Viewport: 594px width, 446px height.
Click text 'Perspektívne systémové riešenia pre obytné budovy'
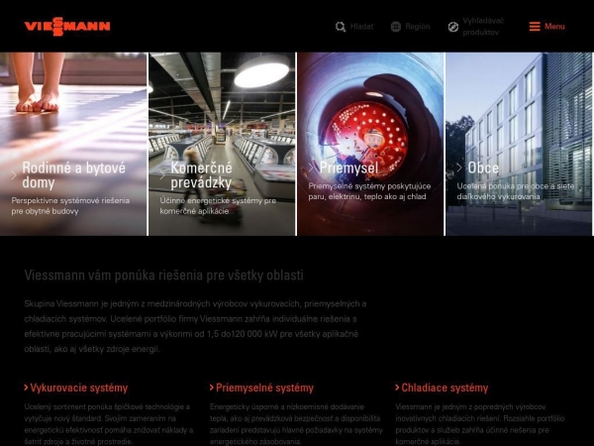coord(70,206)
